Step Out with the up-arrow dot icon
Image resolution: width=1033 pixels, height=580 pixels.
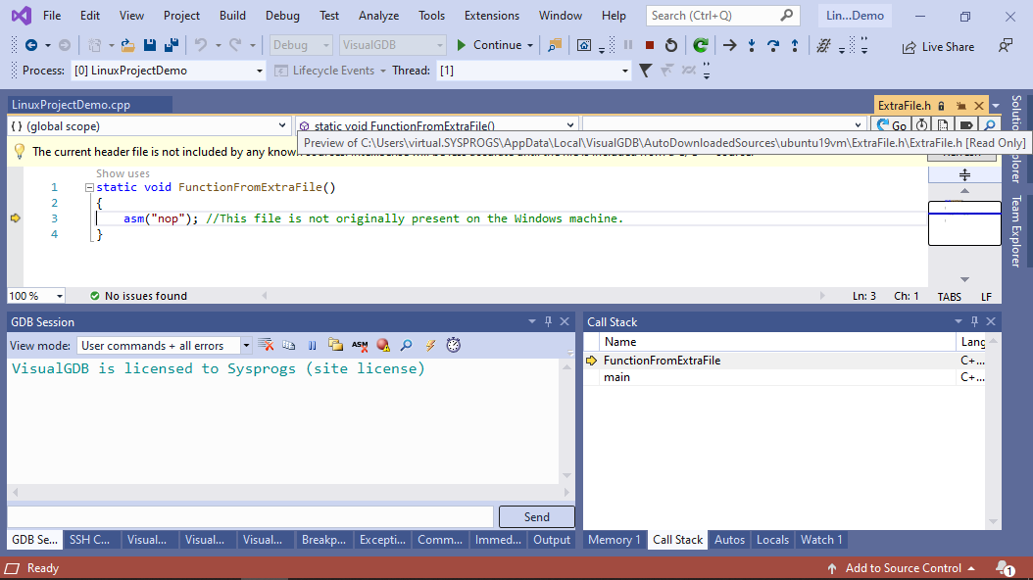click(x=795, y=45)
